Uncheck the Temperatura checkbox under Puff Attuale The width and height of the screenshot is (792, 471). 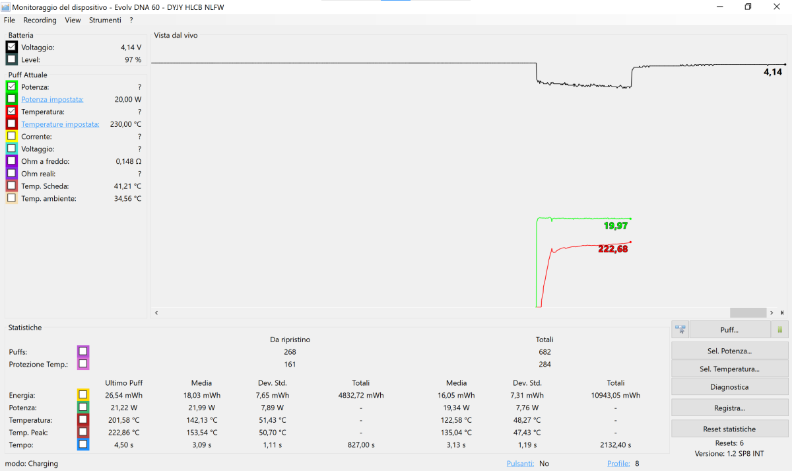point(11,112)
